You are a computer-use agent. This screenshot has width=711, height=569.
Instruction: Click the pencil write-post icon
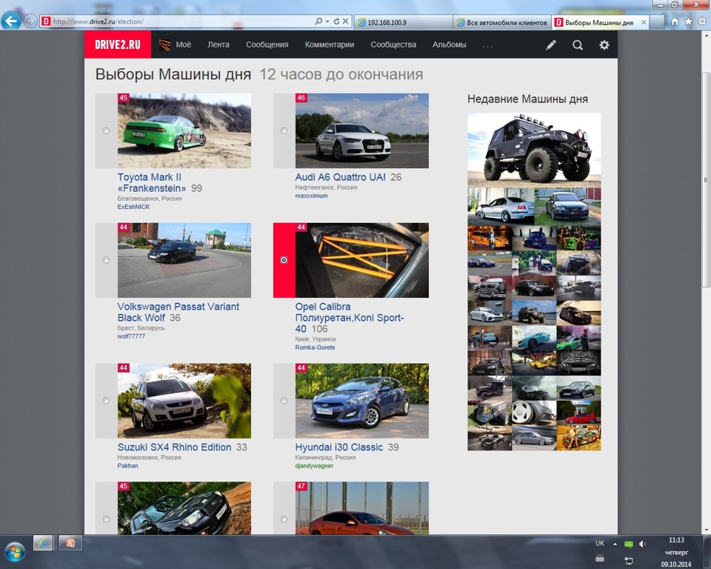coord(551,45)
